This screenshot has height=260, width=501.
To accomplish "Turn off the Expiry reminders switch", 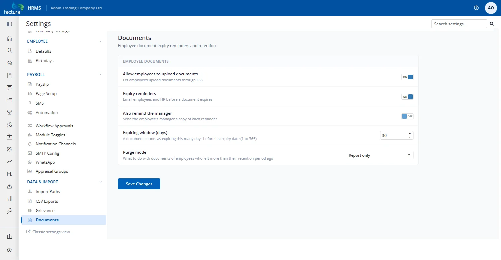I will [x=407, y=97].
